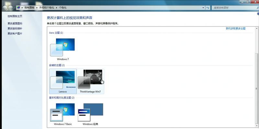
Task: Click the Aero 主题 (1) group header
Action: [x=56, y=33]
